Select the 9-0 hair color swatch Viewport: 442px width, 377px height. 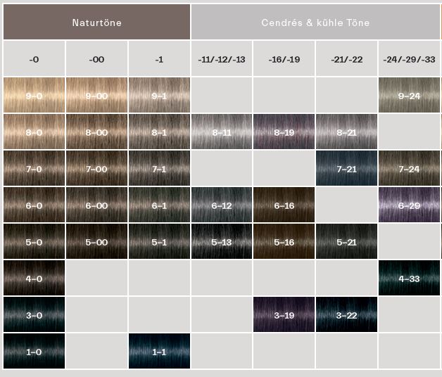[x=34, y=95]
